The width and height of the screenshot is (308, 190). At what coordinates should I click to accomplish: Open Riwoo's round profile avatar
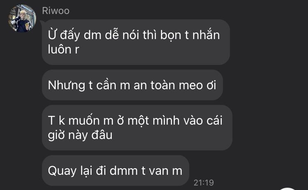[x=22, y=18]
